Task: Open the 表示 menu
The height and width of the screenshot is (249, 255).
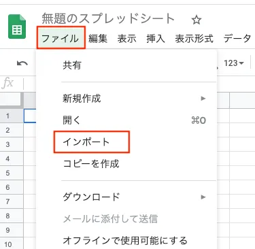Action: point(126,38)
